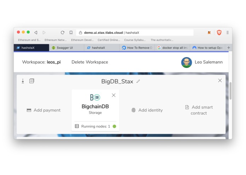The width and height of the screenshot is (246, 175).
Task: Click Add smart contract
Action: [199, 110]
